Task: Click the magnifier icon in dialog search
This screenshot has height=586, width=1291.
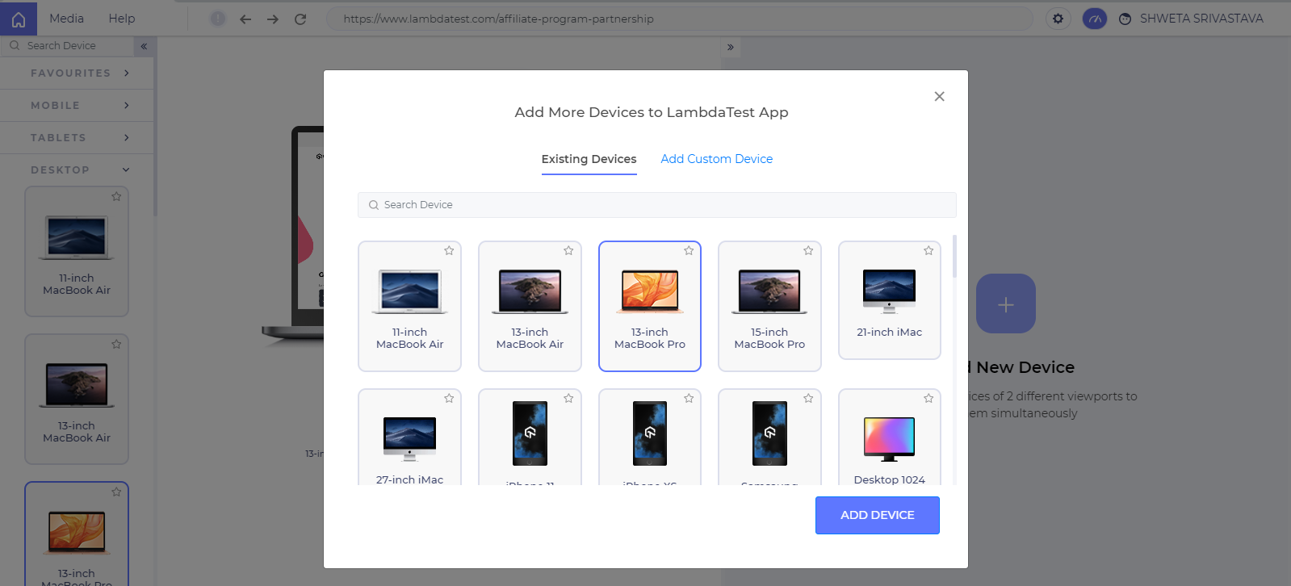Action: [x=374, y=205]
